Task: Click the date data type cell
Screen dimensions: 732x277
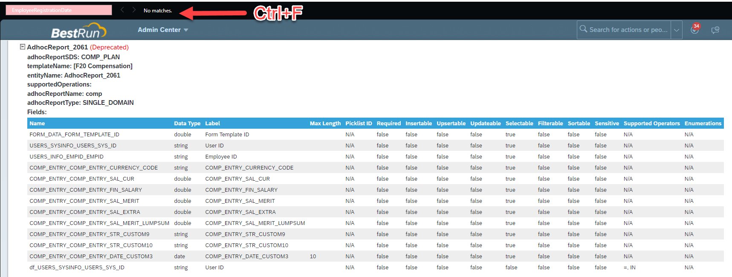Action: pos(179,256)
